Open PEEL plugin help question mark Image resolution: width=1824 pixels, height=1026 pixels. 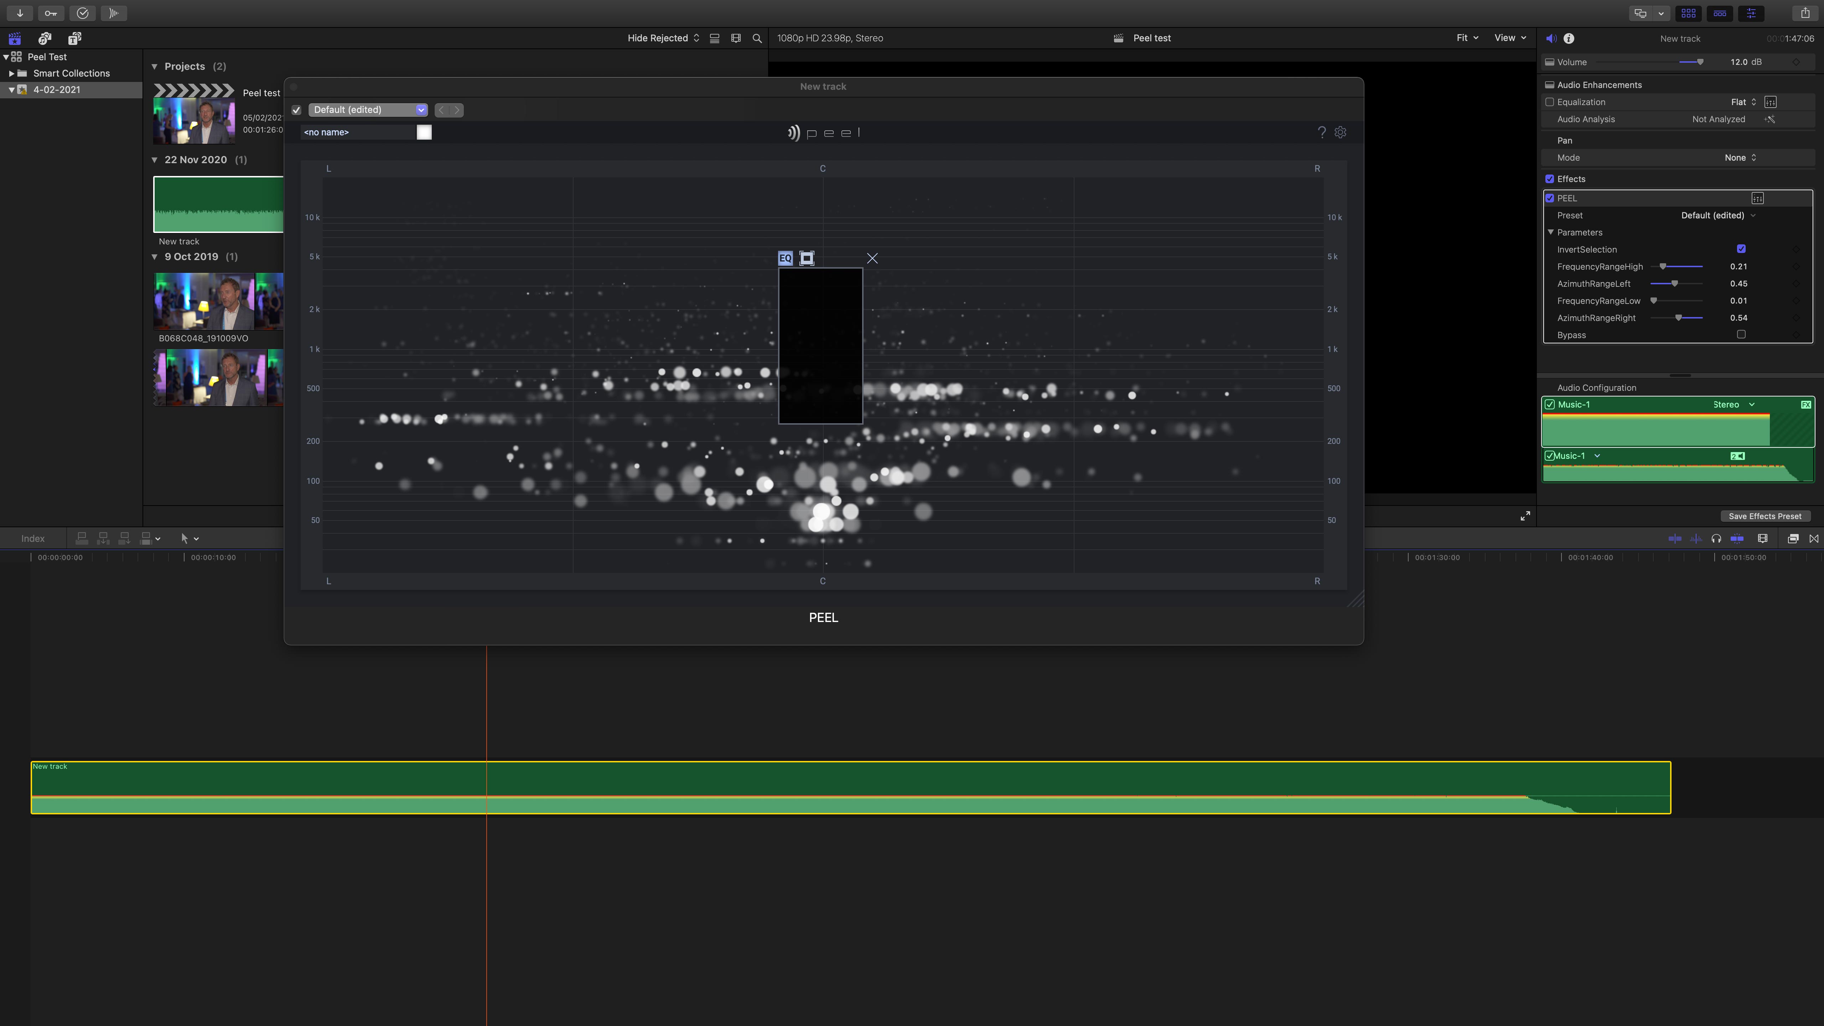[x=1321, y=133]
